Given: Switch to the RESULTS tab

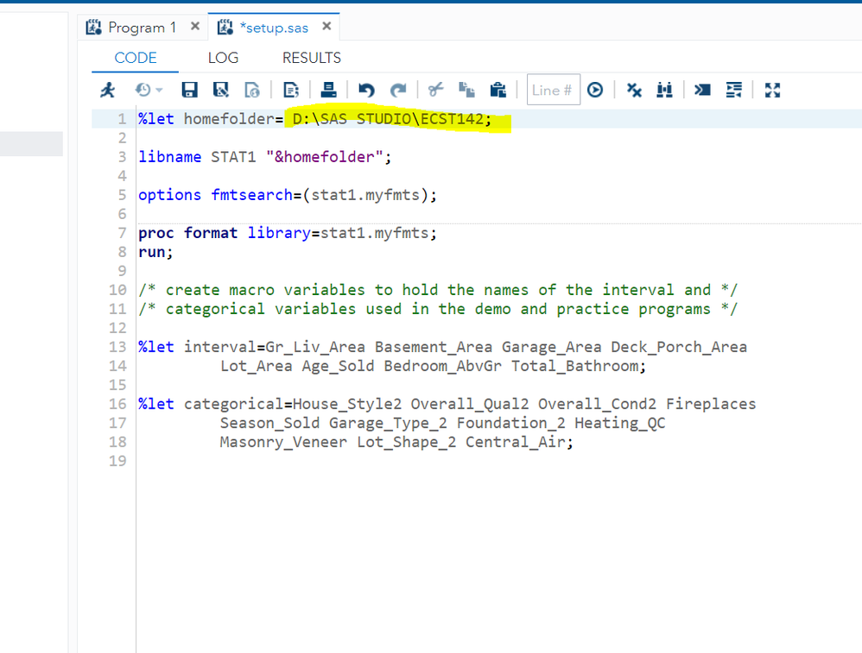Looking at the screenshot, I should click(312, 58).
